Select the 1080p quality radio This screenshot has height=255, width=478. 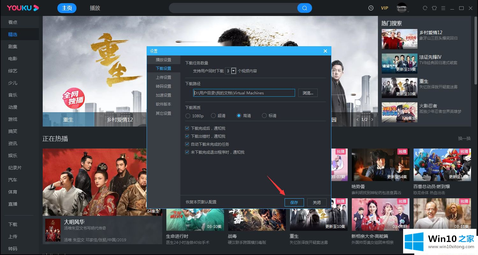(188, 116)
